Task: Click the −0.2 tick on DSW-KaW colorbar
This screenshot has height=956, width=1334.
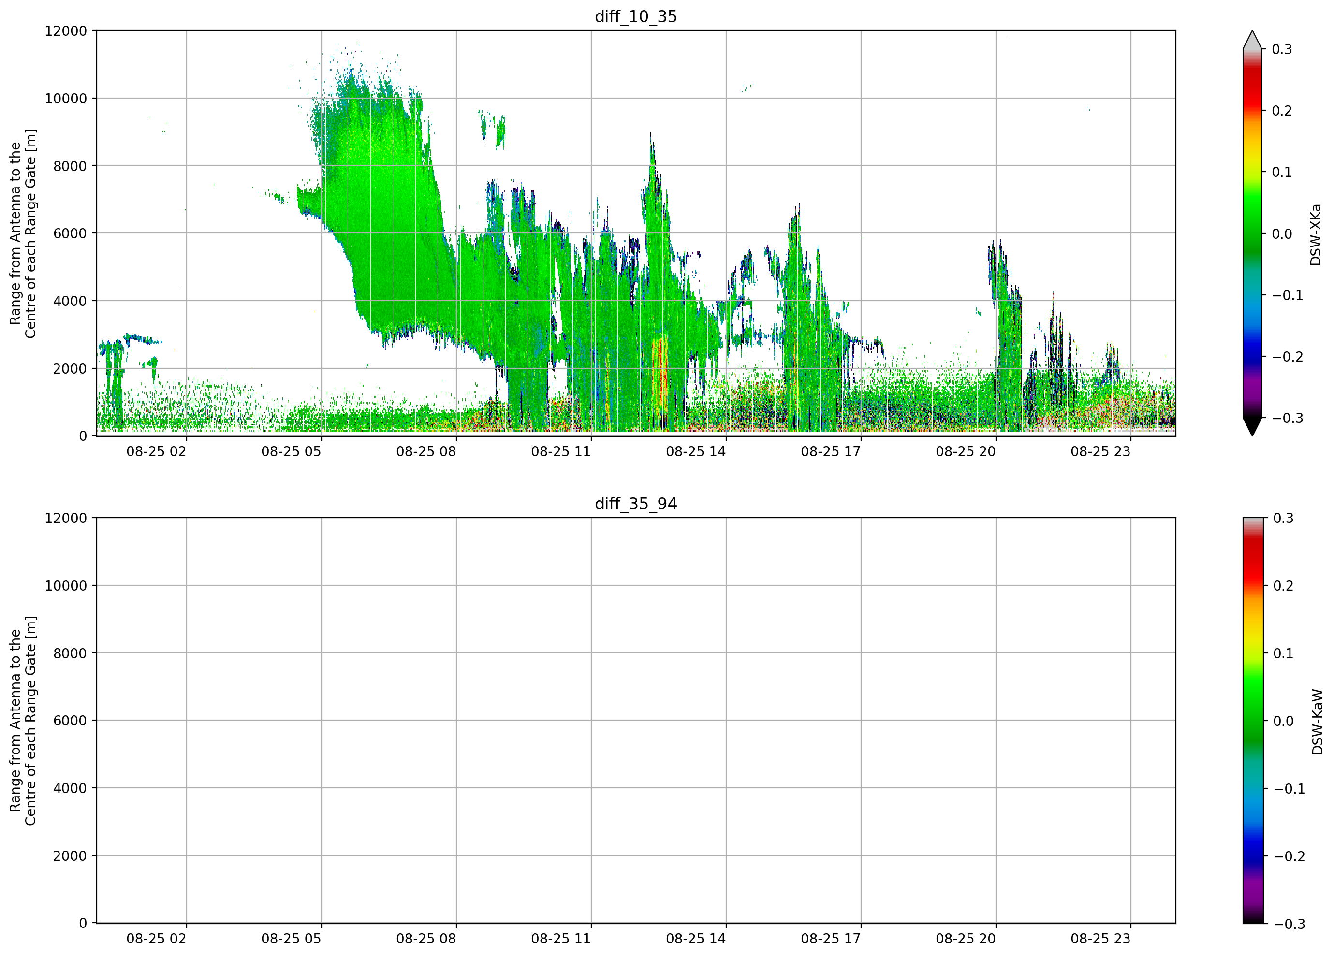Action: (1290, 856)
